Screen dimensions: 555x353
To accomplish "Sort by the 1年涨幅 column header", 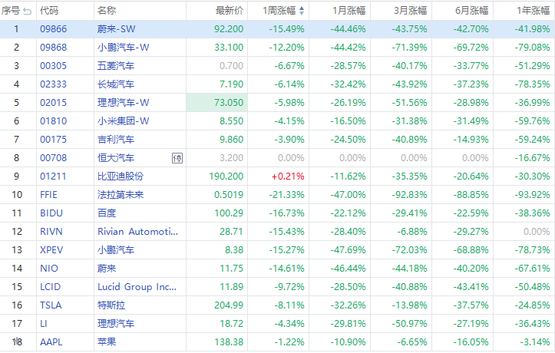I will 532,11.
